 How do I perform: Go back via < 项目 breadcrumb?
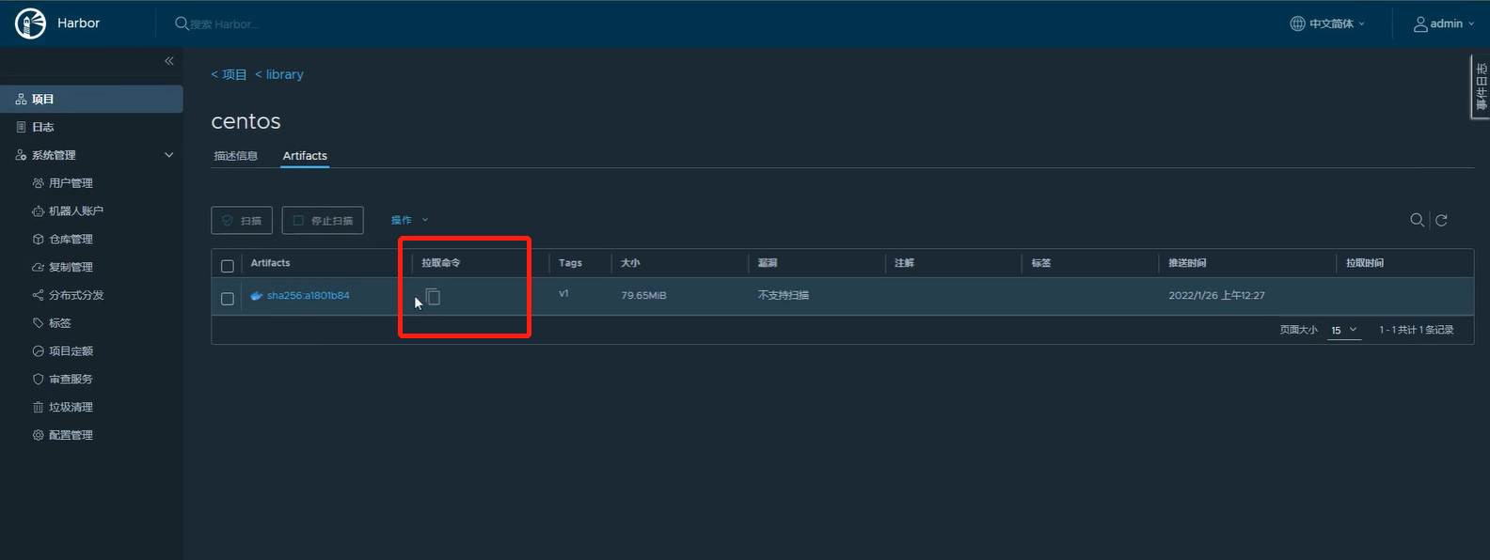pyautogui.click(x=229, y=74)
